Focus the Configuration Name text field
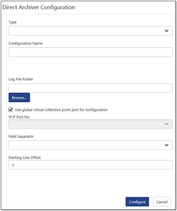Screen dimensions: 177x211 click(x=90, y=52)
